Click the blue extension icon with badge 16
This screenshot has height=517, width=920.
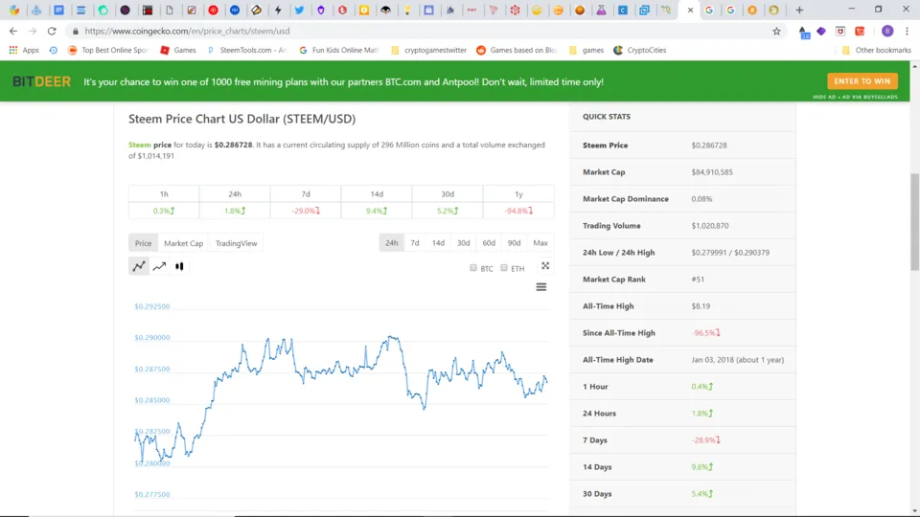[x=803, y=32]
